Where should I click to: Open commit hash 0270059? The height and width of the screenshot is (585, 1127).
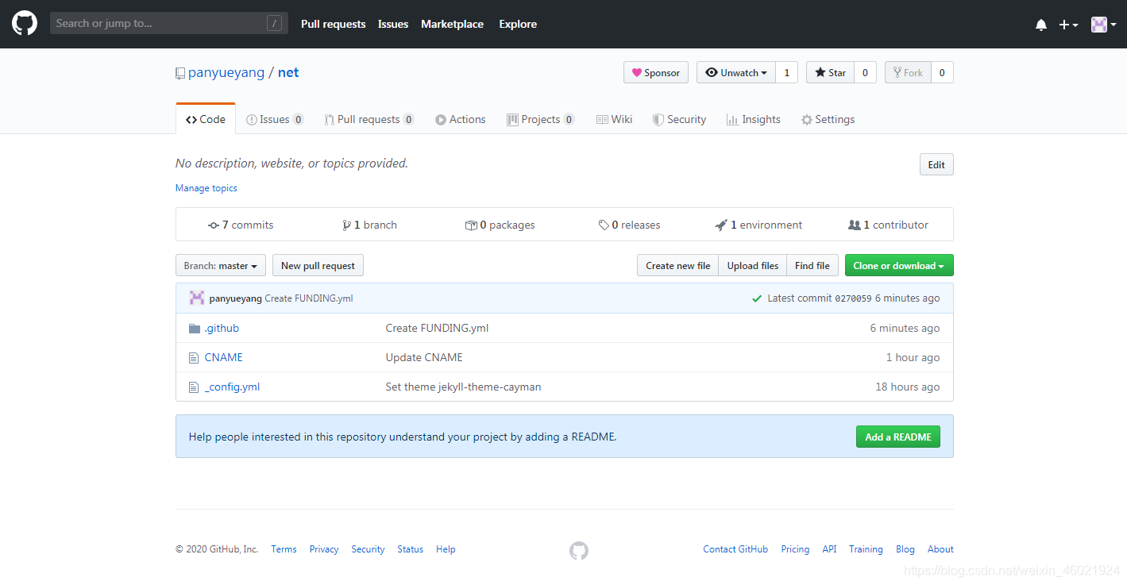click(x=853, y=298)
